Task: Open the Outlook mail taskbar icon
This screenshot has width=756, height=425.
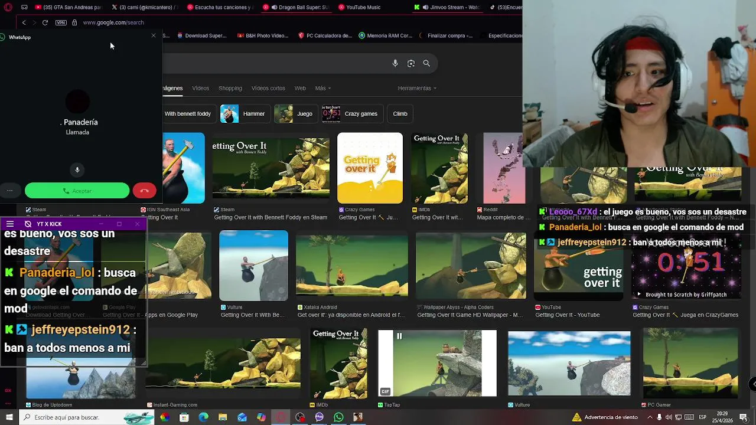Action: (242, 417)
